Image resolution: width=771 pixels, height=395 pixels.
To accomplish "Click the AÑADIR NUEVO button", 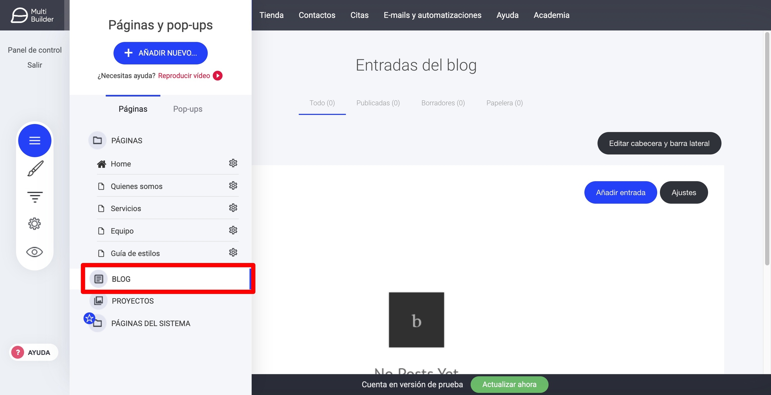I will coord(160,53).
